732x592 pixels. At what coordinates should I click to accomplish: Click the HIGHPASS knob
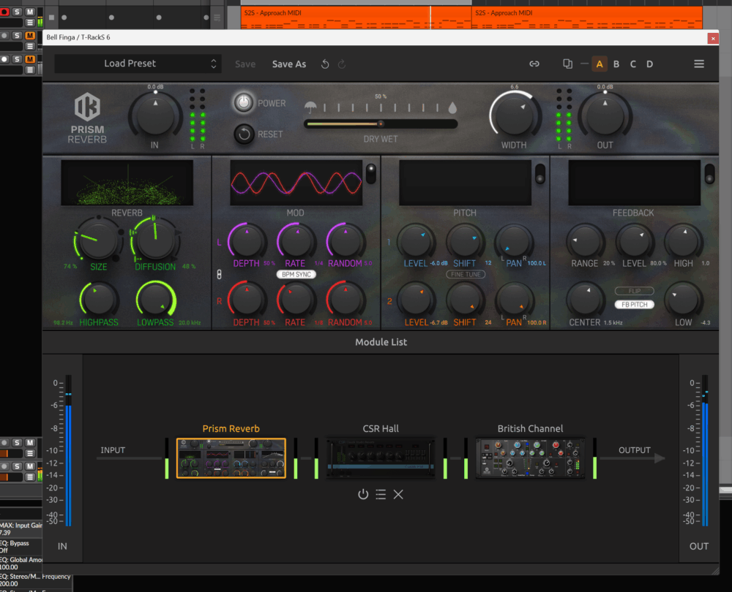[98, 299]
